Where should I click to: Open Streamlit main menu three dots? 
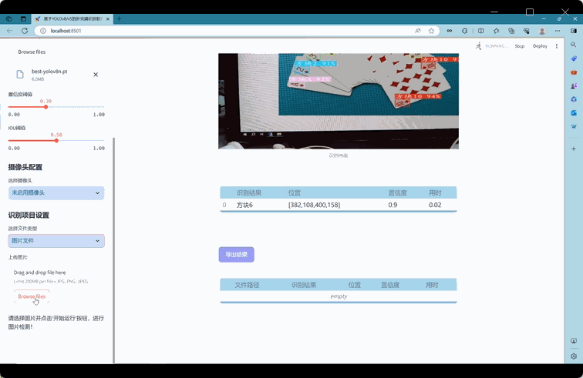[557, 46]
